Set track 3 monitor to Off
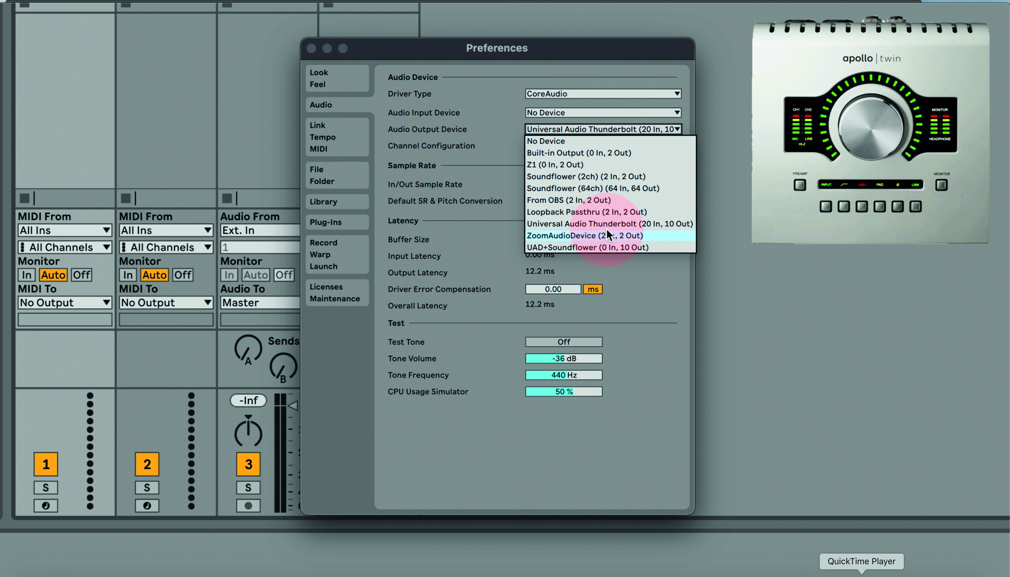The width and height of the screenshot is (1010, 577). (x=285, y=275)
